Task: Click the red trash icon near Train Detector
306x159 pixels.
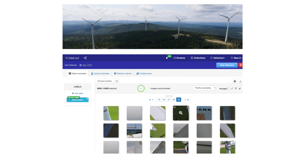Action: [x=240, y=65]
